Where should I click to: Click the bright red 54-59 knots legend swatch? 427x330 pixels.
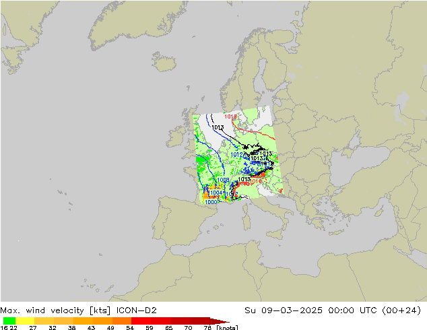point(141,321)
